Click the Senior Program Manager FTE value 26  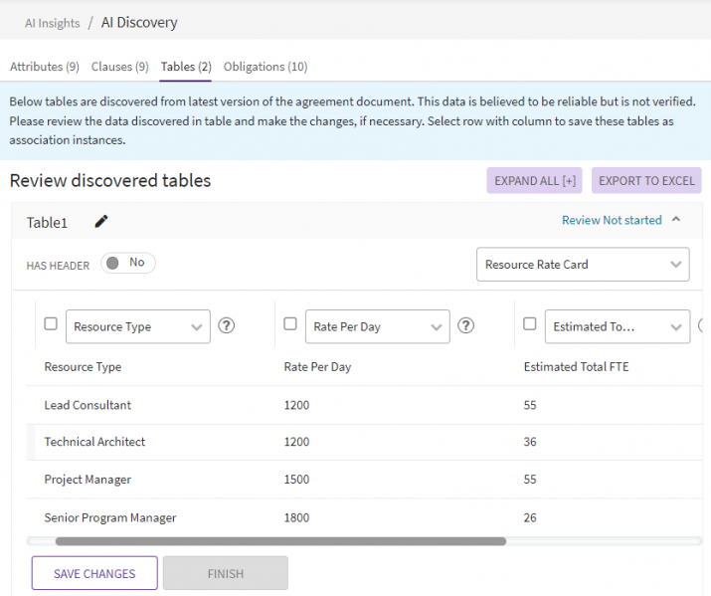pyautogui.click(x=530, y=517)
